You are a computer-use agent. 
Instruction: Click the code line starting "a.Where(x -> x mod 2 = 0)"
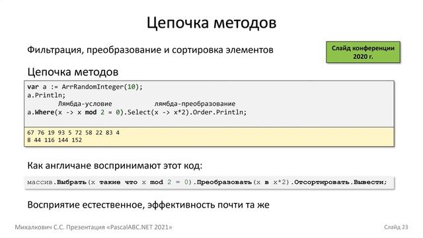click(x=137, y=112)
